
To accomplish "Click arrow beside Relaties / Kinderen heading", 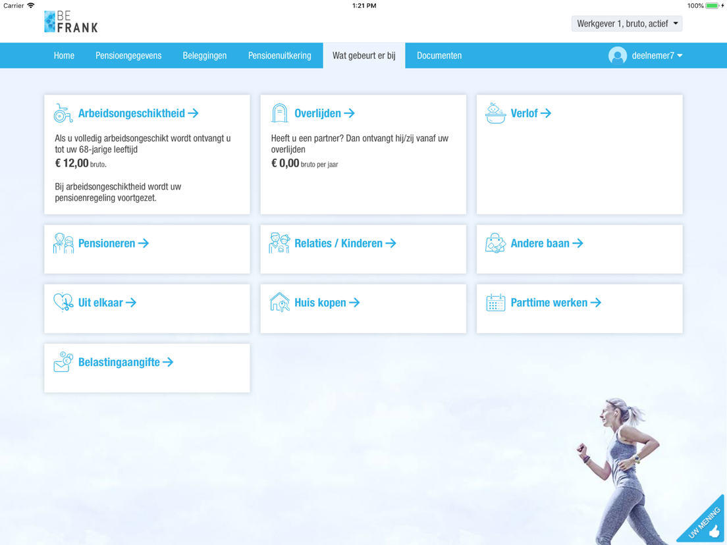I will coord(391,244).
